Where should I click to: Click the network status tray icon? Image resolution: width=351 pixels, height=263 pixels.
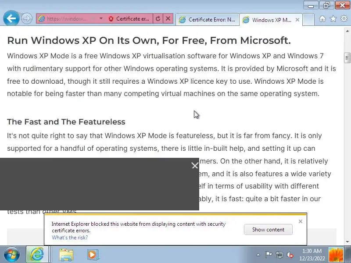[279, 255]
